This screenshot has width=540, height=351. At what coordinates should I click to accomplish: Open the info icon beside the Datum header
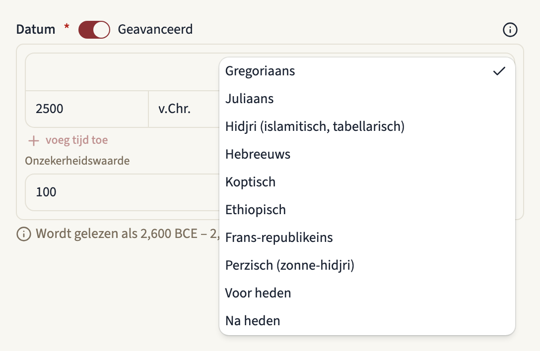[510, 30]
